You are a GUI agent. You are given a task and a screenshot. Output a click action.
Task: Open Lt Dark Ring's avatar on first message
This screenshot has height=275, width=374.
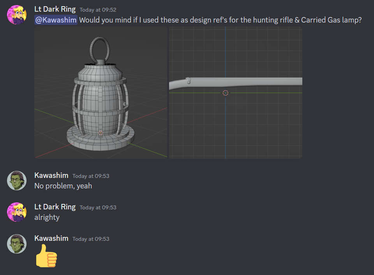[17, 15]
